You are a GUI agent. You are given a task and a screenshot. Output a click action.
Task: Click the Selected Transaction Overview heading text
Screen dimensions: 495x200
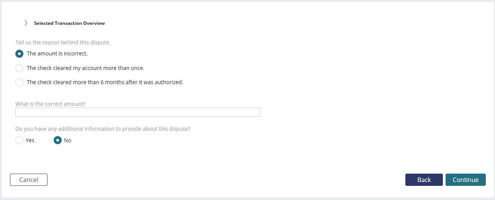[x=69, y=23]
